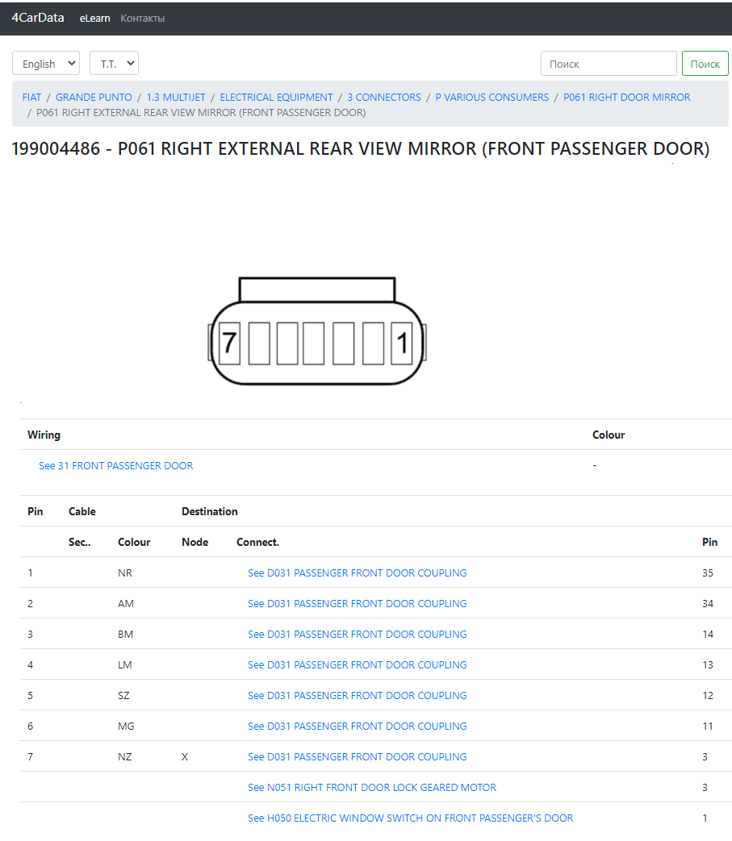Navigate to P VARIOUS CONSUMERS breadcrumb
Screen dimensions: 732x841
pyautogui.click(x=492, y=97)
